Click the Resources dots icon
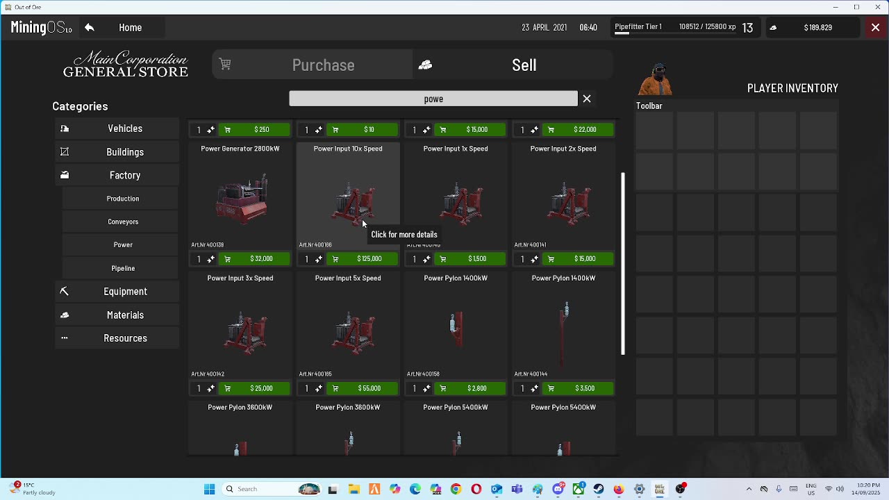Image resolution: width=889 pixels, height=500 pixels. pos(65,338)
